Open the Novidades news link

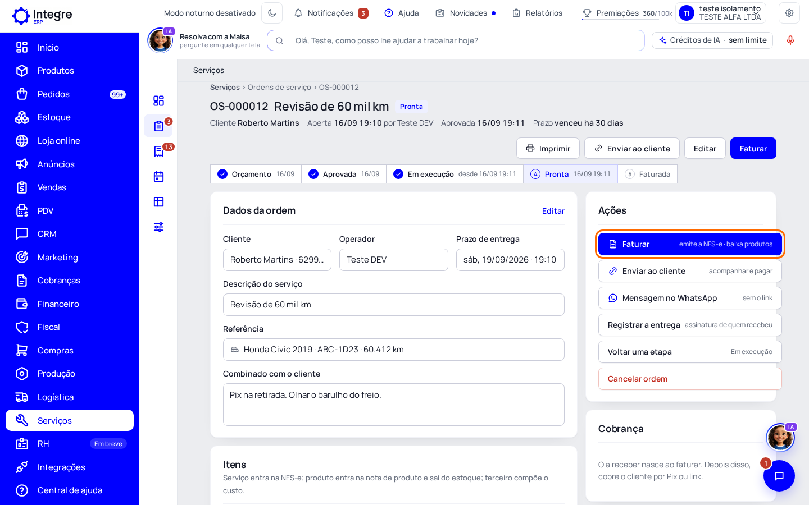click(465, 13)
